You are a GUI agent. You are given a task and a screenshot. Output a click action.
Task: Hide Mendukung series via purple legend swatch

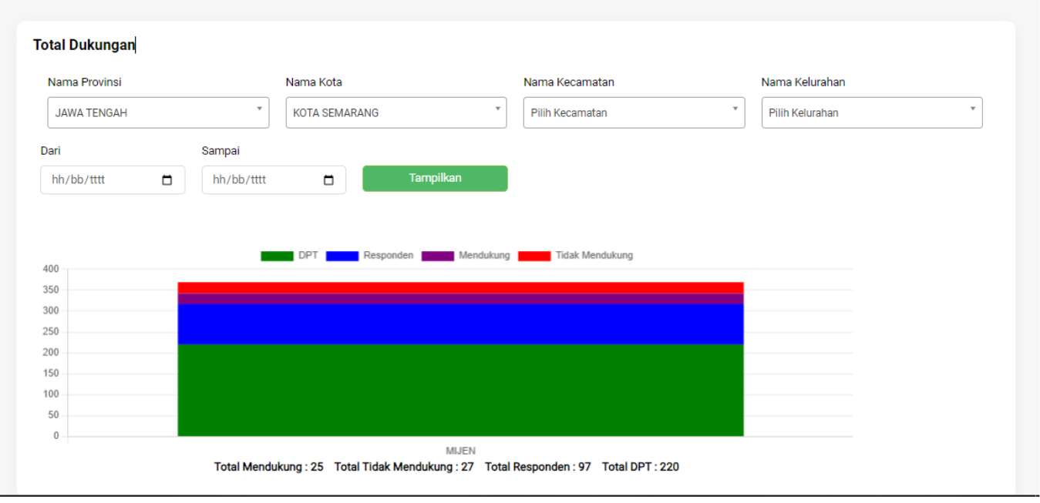point(437,256)
